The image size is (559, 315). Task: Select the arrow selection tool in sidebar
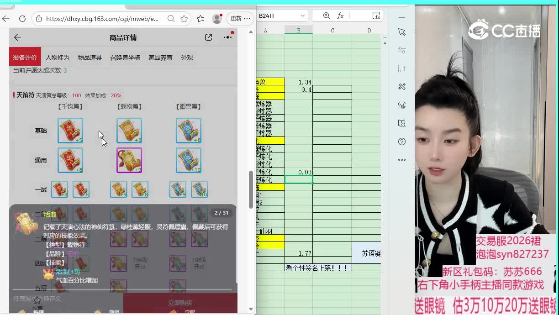pyautogui.click(x=402, y=32)
